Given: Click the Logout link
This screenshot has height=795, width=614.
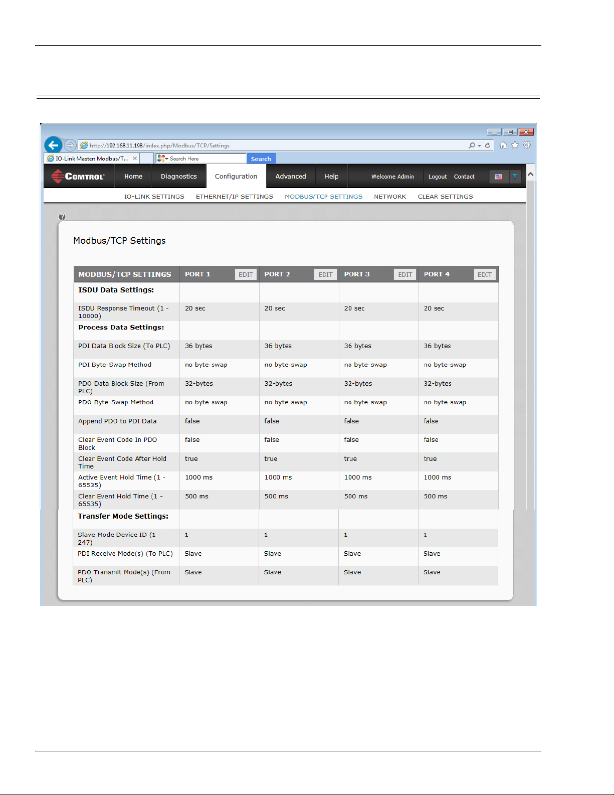Looking at the screenshot, I should pyautogui.click(x=438, y=177).
